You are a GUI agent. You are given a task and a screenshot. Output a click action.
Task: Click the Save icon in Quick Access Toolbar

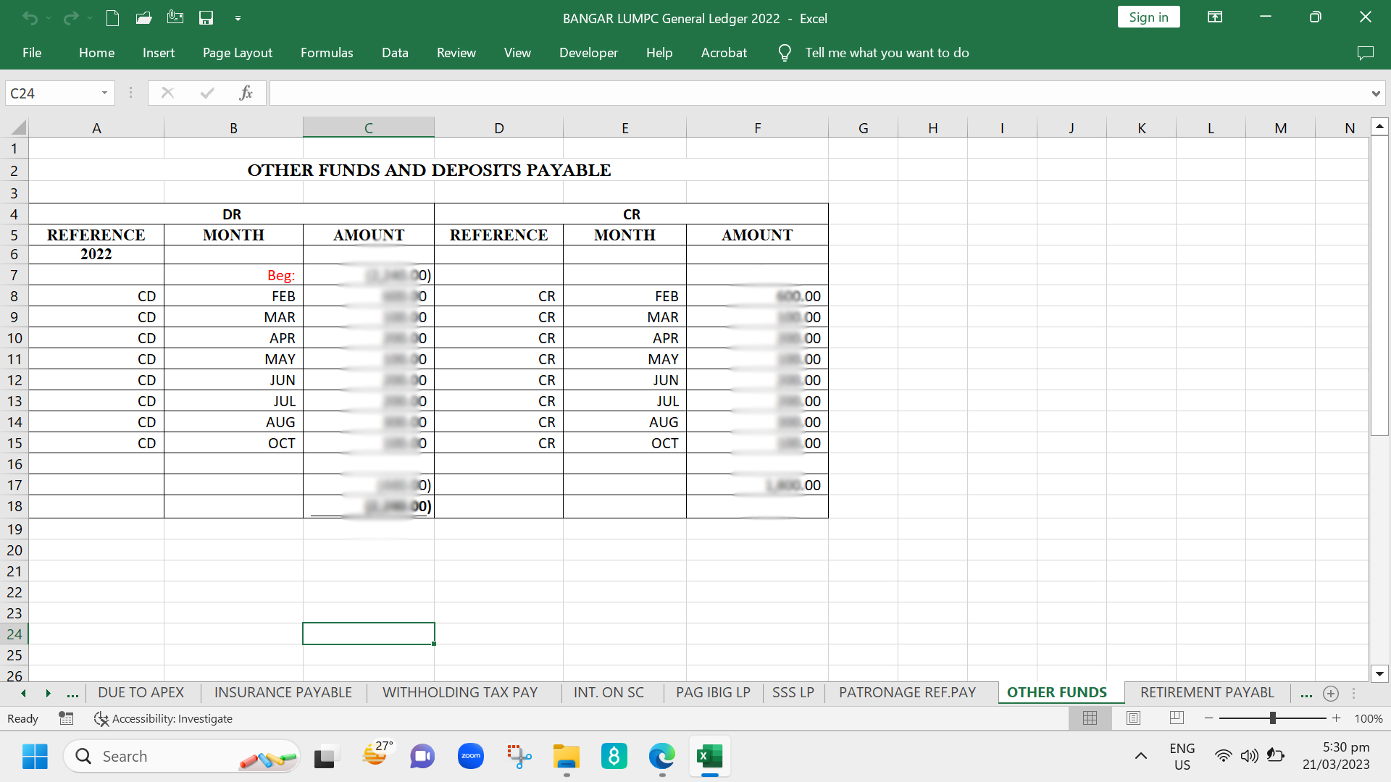pos(206,18)
